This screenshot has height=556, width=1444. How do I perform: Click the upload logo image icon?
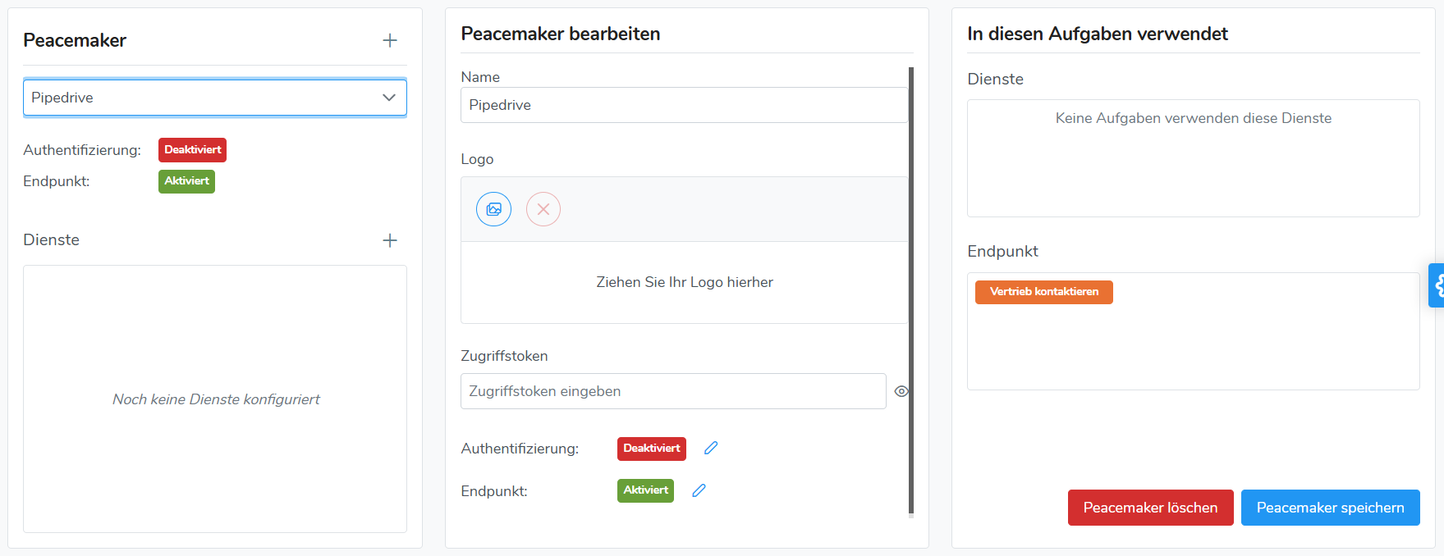point(493,209)
